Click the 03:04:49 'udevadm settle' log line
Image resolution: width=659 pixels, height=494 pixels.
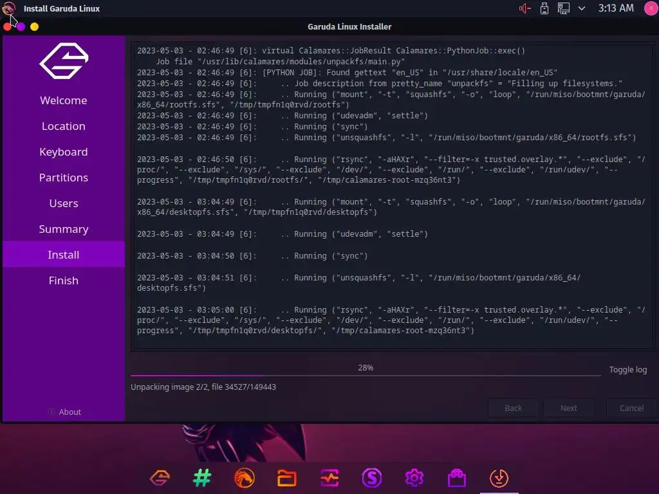pos(283,234)
